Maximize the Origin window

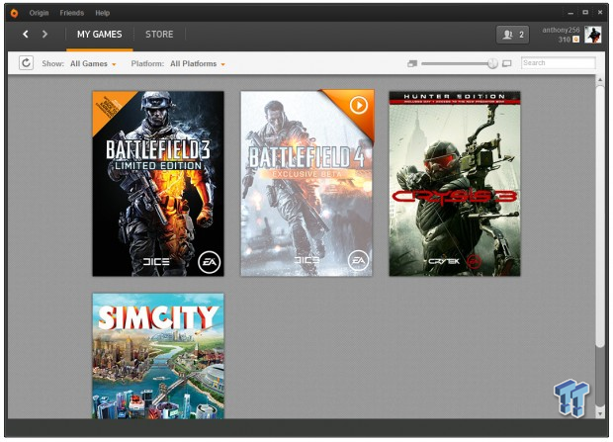point(585,13)
